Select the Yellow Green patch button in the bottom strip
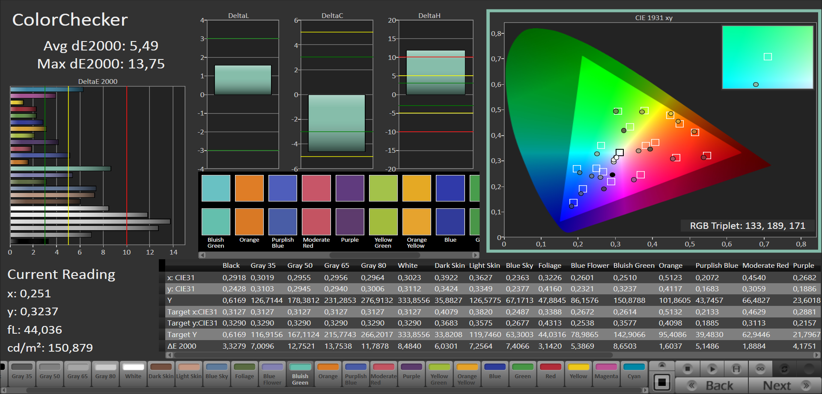 click(x=439, y=374)
